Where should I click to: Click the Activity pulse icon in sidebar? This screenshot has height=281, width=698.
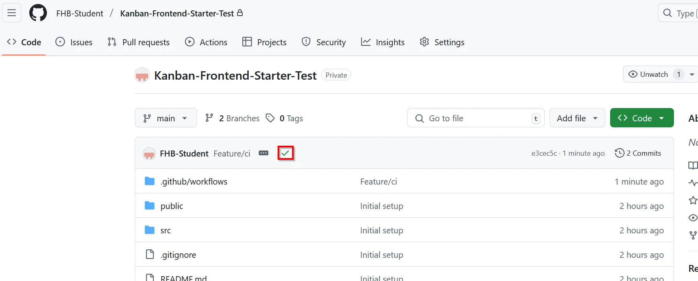click(x=693, y=183)
